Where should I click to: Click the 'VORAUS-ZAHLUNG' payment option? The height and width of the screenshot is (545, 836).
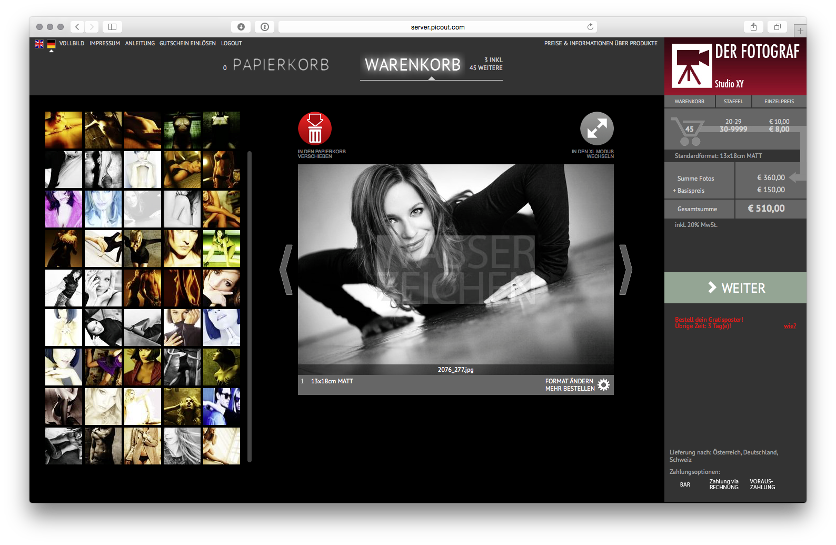click(762, 484)
